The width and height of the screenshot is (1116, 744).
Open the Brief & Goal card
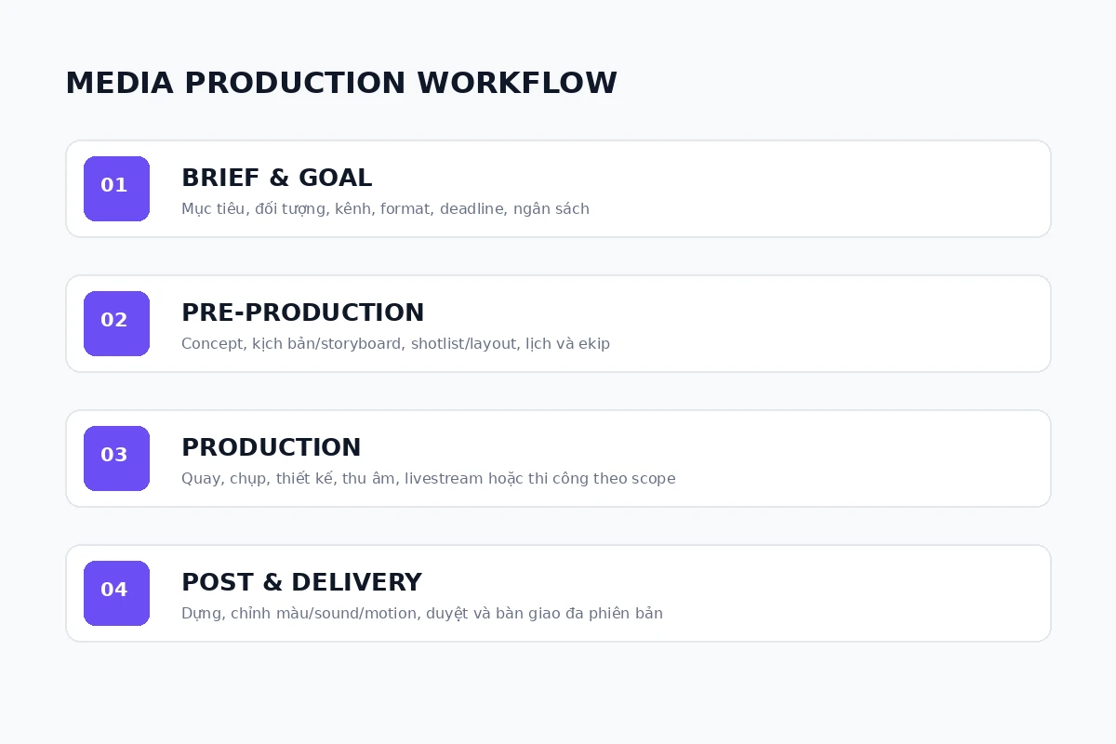point(558,189)
